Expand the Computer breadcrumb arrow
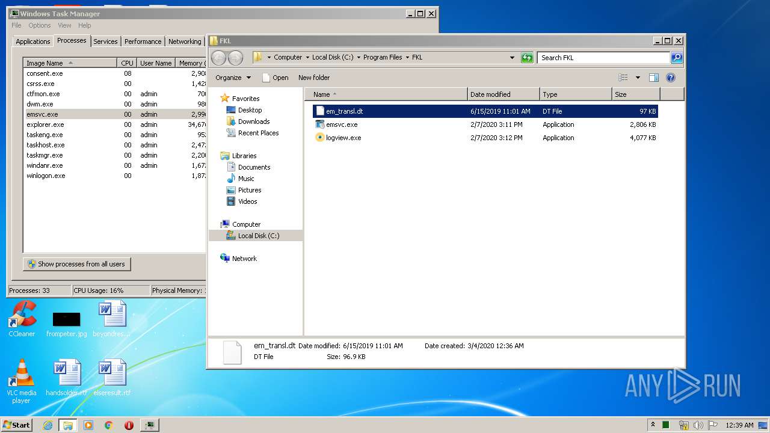Viewport: 770px width, 433px height. click(307, 58)
